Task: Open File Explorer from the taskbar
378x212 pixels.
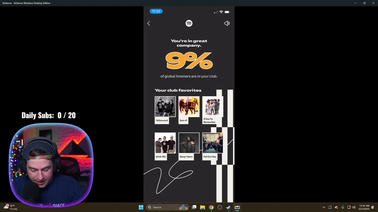Action: pos(203,207)
